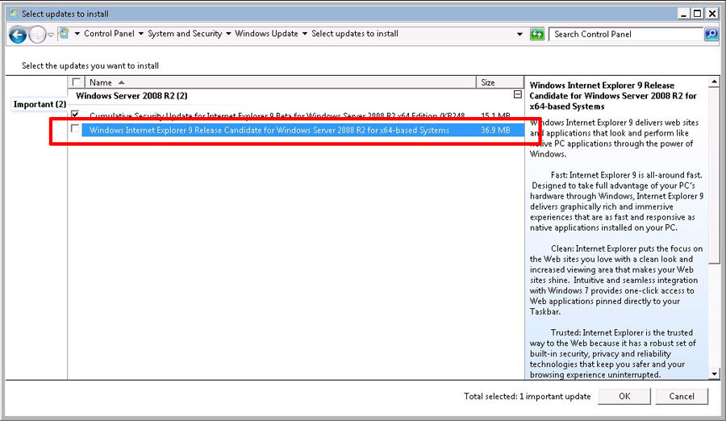The width and height of the screenshot is (726, 421).
Task: Maximize the window
Action: (697, 14)
